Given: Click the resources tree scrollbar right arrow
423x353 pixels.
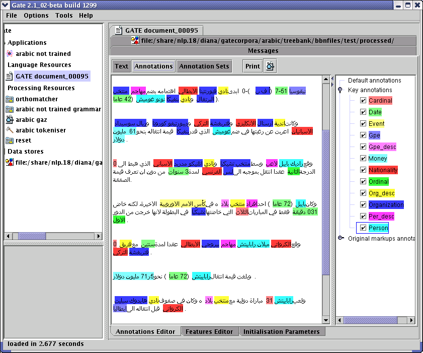Looking at the screenshot, I should click(99, 236).
